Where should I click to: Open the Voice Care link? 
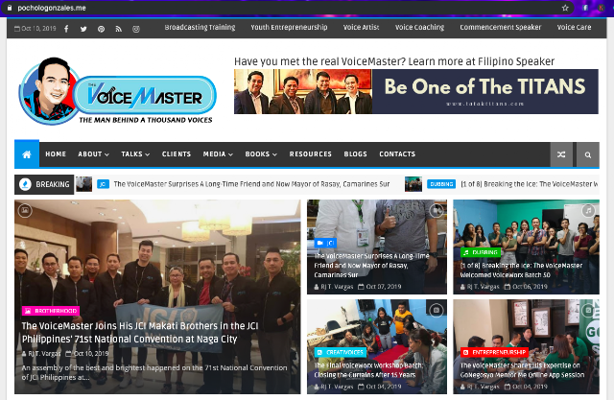[574, 28]
